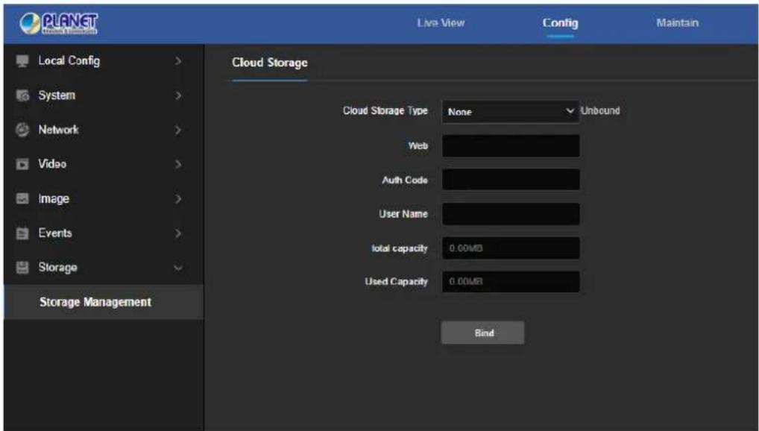Click the Image sidebar icon
Image resolution: width=759 pixels, height=431 pixels.
point(22,198)
